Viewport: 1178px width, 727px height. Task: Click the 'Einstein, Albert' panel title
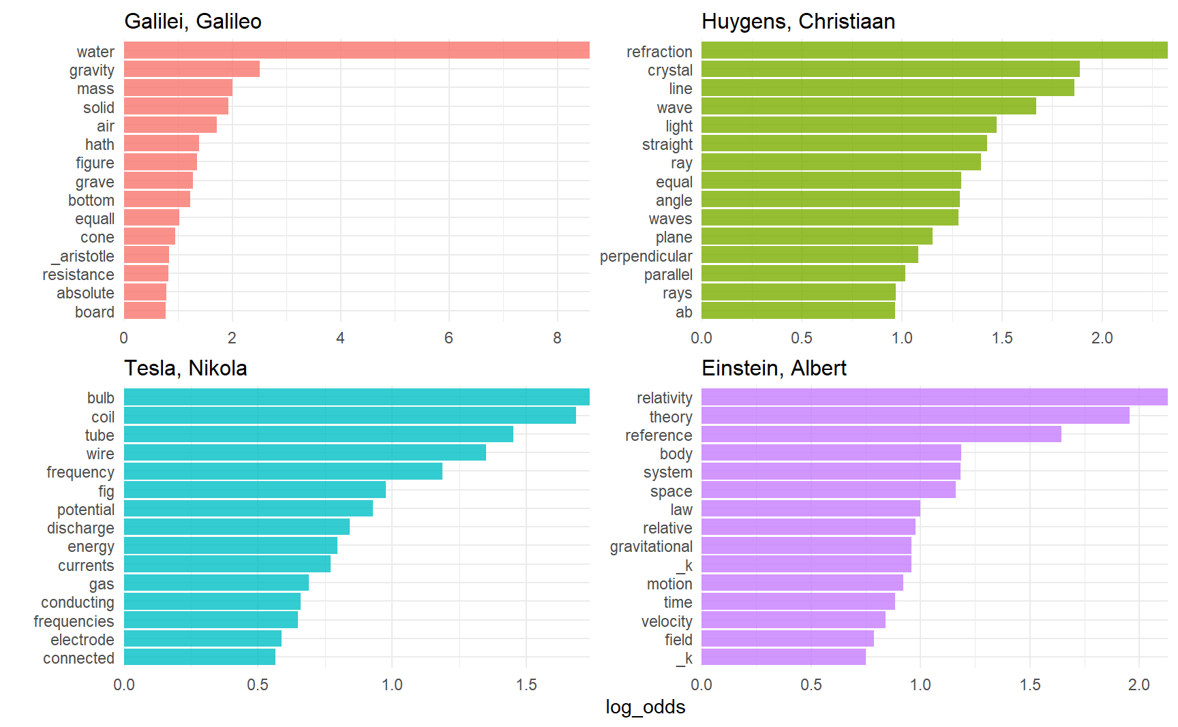pos(774,368)
